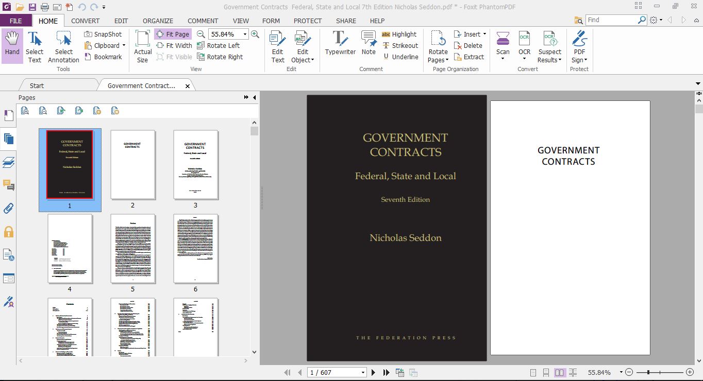
Task: Collapse the Pages navigation panel
Action: [254, 97]
